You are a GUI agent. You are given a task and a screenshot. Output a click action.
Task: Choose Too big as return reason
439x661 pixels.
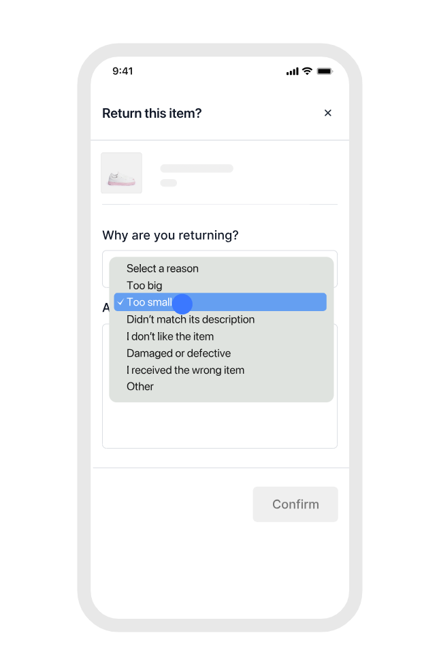point(144,285)
